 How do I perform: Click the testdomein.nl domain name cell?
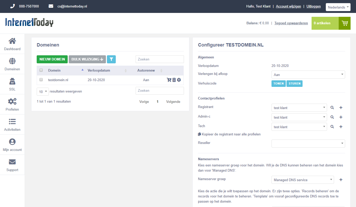(x=58, y=80)
